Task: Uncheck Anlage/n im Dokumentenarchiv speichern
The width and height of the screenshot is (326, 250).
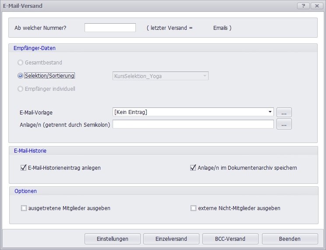Action: click(x=193, y=168)
